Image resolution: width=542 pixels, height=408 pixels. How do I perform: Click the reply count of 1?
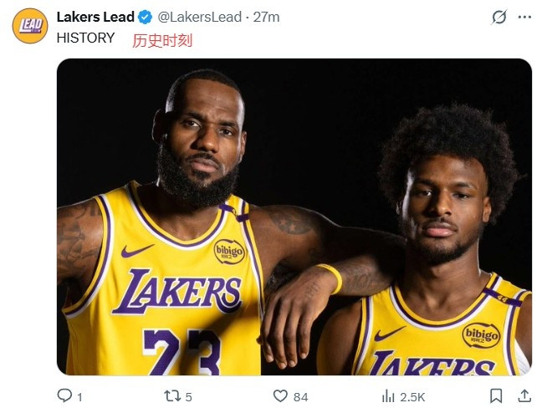79,396
